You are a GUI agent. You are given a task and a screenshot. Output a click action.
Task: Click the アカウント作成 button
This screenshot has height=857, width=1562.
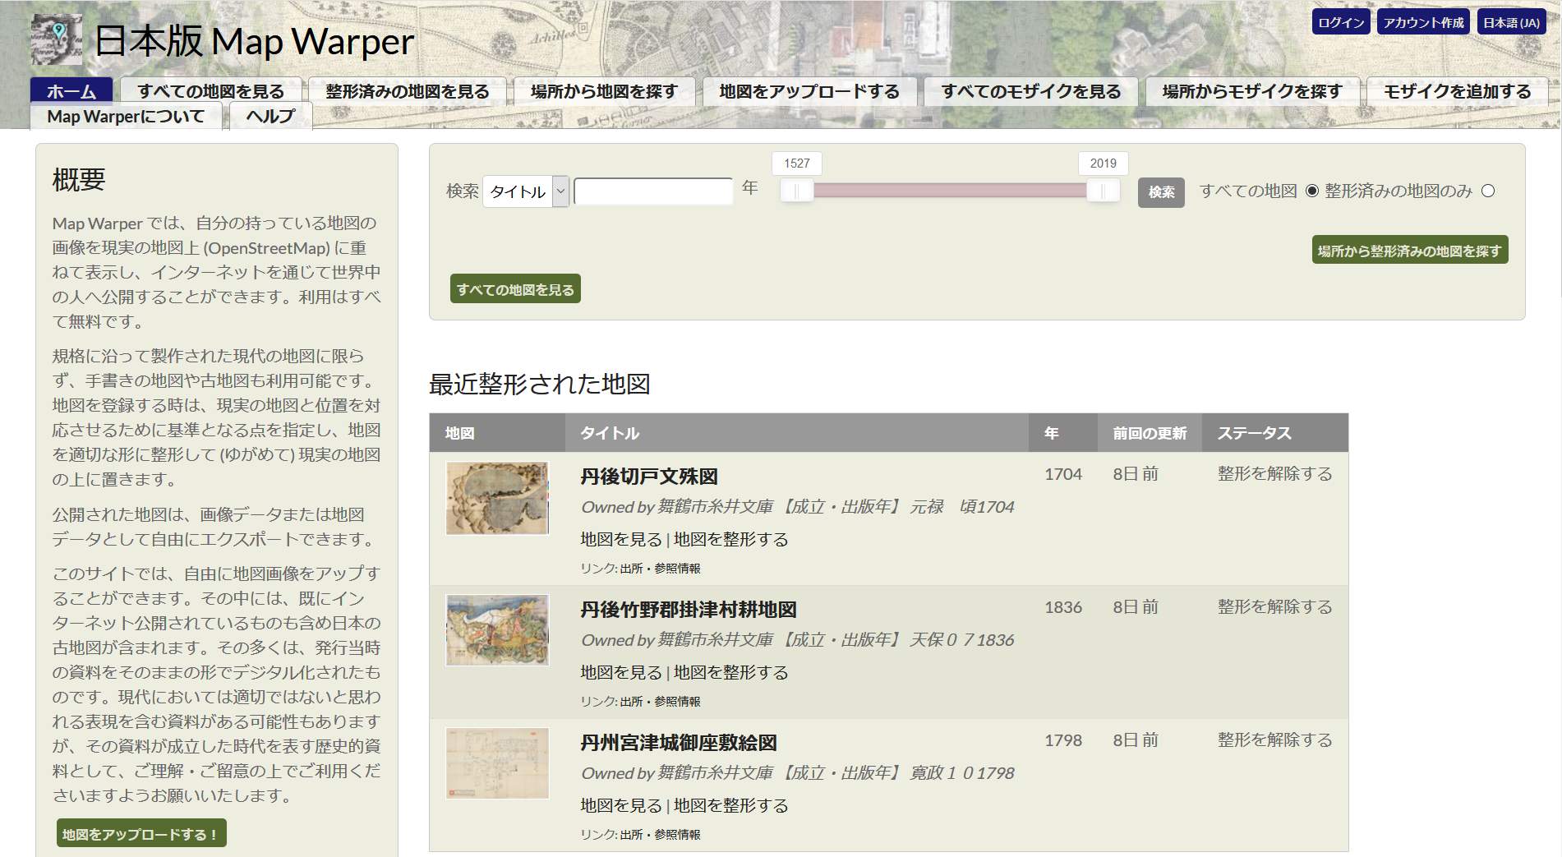pos(1423,22)
